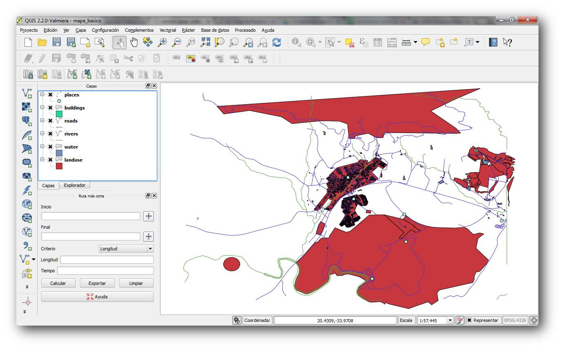Viewport: 563px width, 350px height.
Task: Select the Identify Features tool
Action: [297, 42]
